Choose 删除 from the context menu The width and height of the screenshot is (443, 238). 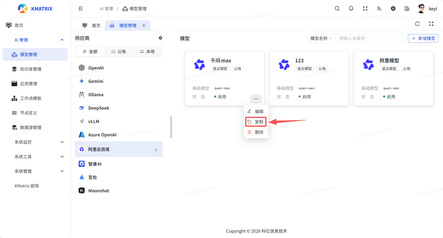pyautogui.click(x=256, y=132)
